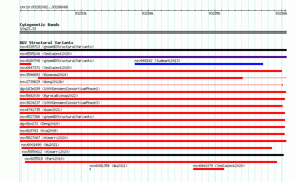Viewport: 296px width, 182px height.
Task: Select the short red nsv6441079 bar
Action: coord(209,169)
